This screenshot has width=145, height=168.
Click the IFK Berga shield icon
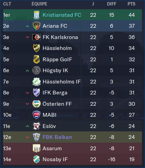pos(36,93)
